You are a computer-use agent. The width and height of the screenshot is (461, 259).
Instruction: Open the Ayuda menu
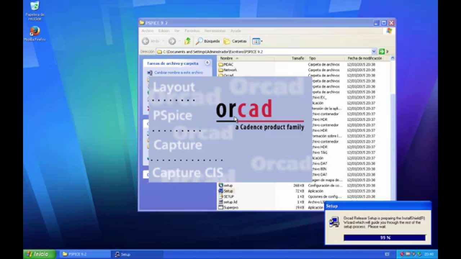tap(236, 31)
